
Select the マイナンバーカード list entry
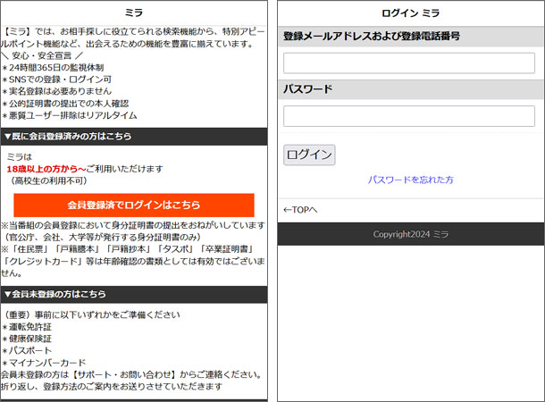click(x=46, y=363)
